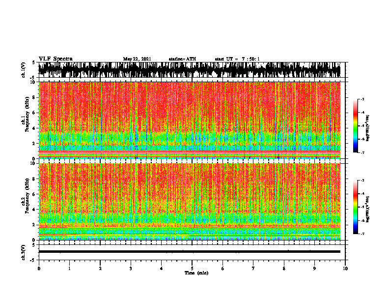Click the "VLF Spectra" plot title
Image resolution: width=389 pixels, height=301 pixels.
pos(56,59)
